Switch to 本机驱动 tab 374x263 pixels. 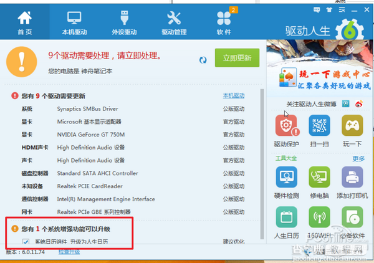click(x=74, y=22)
